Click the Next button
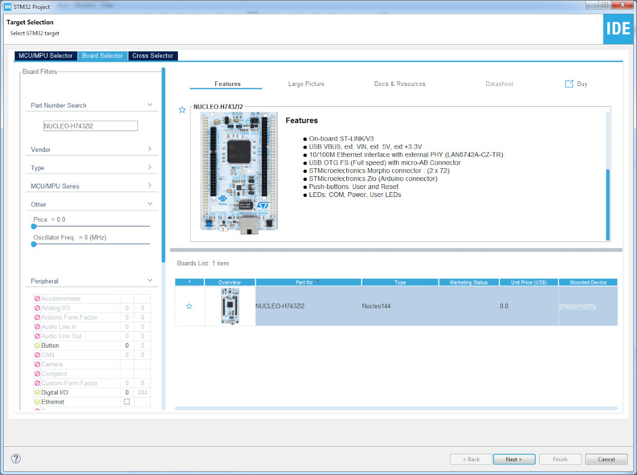Image resolution: width=637 pixels, height=475 pixels. (x=514, y=459)
